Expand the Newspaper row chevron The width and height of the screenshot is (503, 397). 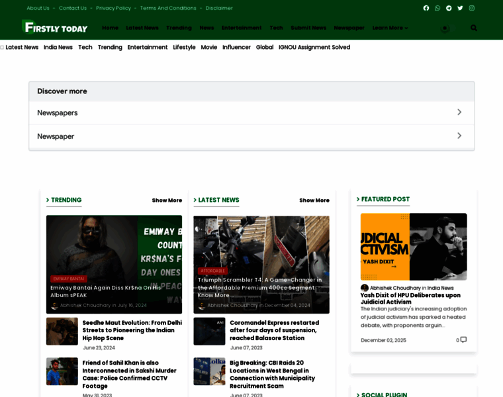click(x=459, y=136)
